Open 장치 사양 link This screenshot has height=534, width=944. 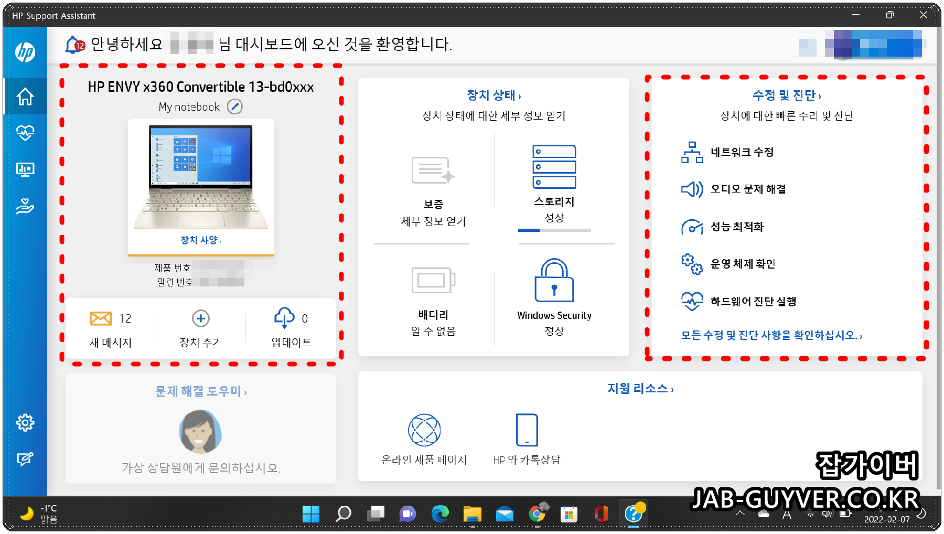(x=201, y=240)
